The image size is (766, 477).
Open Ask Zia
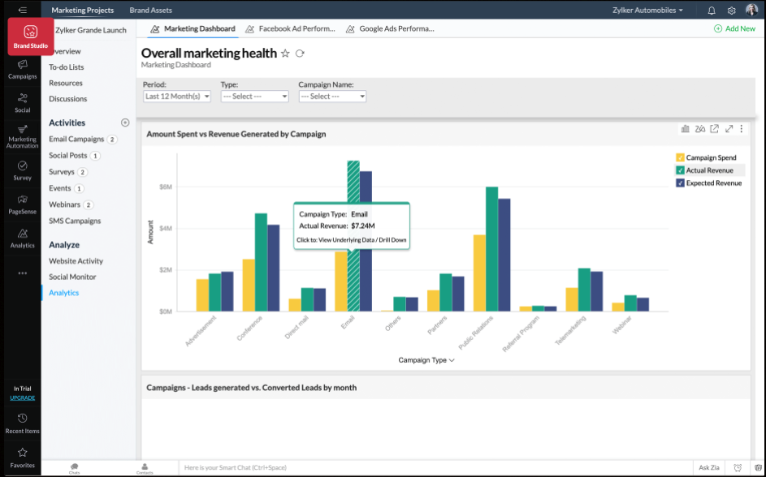[x=709, y=468]
